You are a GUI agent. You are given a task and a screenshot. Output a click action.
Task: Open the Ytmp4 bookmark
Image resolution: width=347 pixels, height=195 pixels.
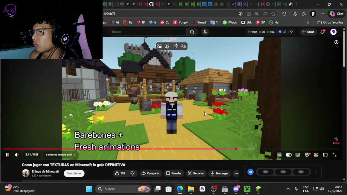pos(180,22)
